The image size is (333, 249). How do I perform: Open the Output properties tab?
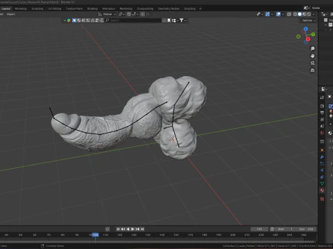click(x=322, y=113)
